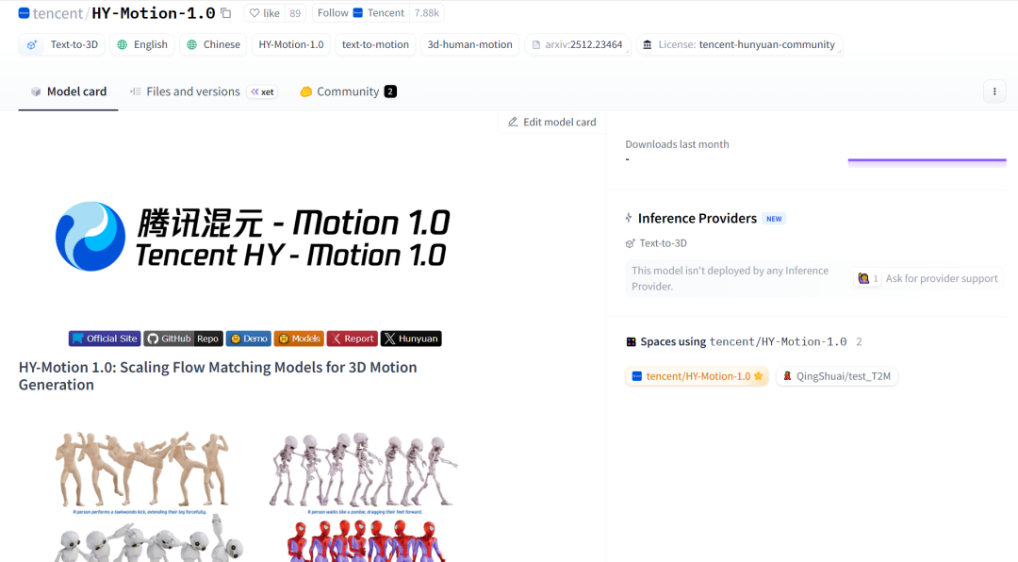Click the Downloads last month label
Image resolution: width=1018 pixels, height=562 pixels.
(677, 144)
